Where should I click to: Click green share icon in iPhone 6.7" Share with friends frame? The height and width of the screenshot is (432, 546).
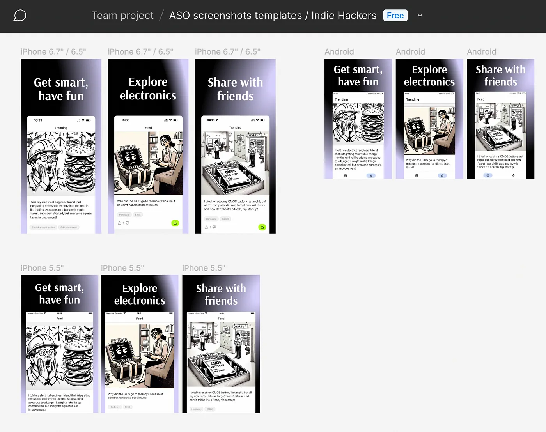click(262, 227)
